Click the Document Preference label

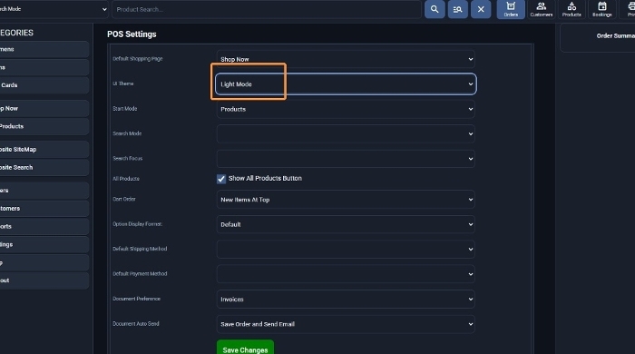click(136, 299)
